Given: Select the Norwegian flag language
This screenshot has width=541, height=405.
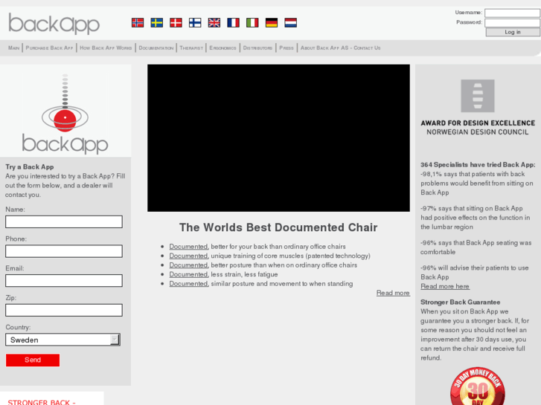Looking at the screenshot, I should point(138,23).
